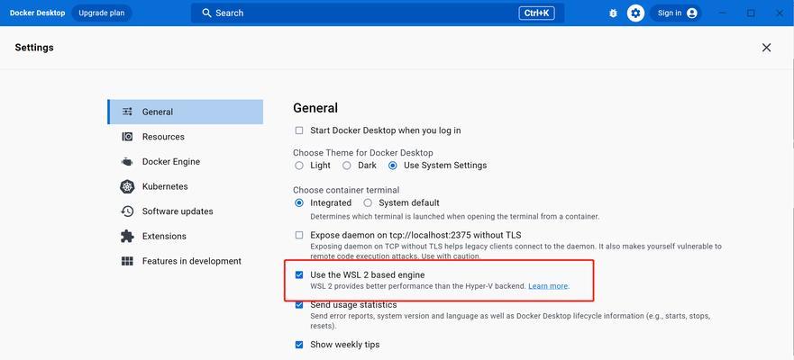Click the terminal launch description text
This screenshot has width=794, height=360.
[455, 216]
